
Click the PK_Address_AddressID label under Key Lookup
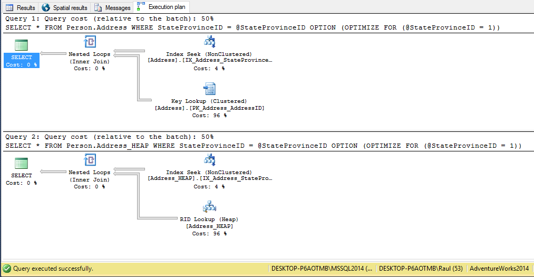point(209,108)
